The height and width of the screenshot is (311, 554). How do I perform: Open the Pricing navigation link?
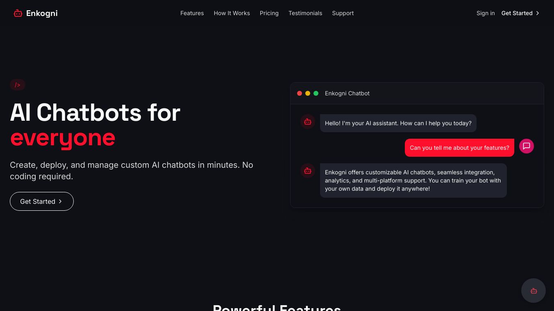[269, 13]
